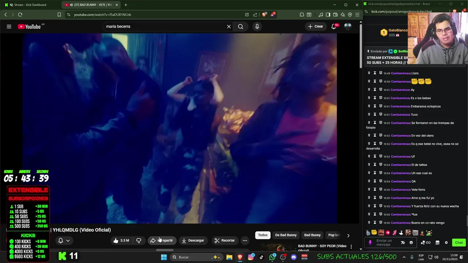
Task: Open a new browser tab
Action: click(x=126, y=5)
